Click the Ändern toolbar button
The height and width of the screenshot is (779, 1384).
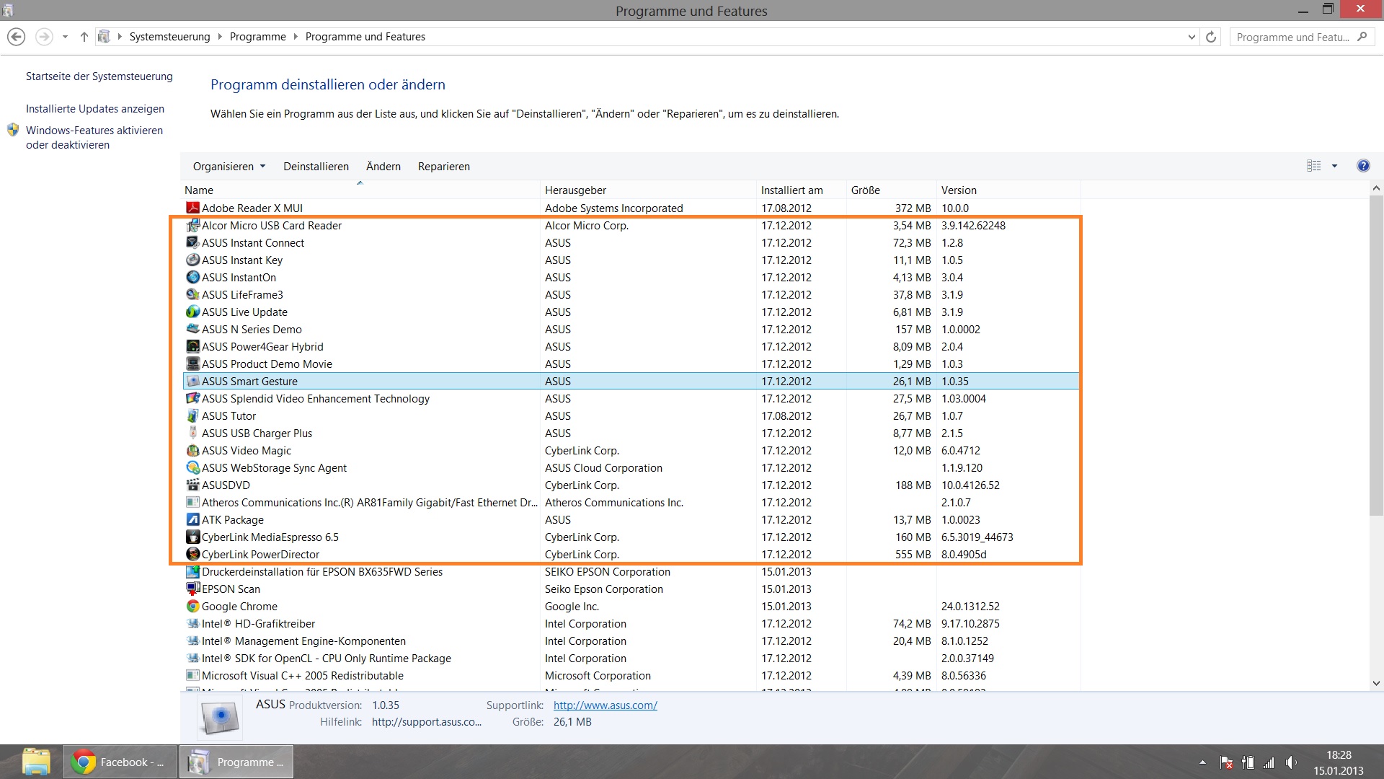click(x=383, y=167)
